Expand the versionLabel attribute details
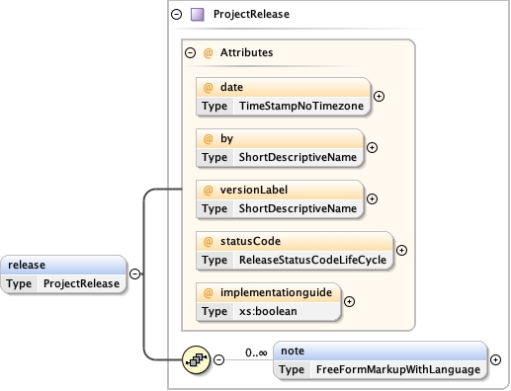Image resolution: width=511 pixels, height=391 pixels. 372,198
